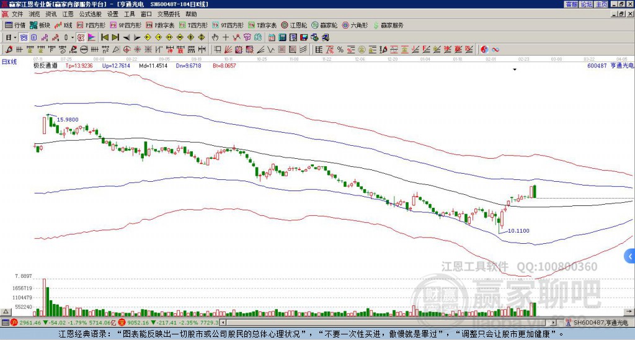Expand the candlestick style dropdown arrow
The width and height of the screenshot is (635, 340).
click(72, 38)
